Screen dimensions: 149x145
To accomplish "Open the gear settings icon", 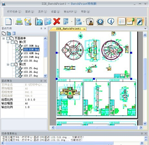I will (x=100, y=21).
